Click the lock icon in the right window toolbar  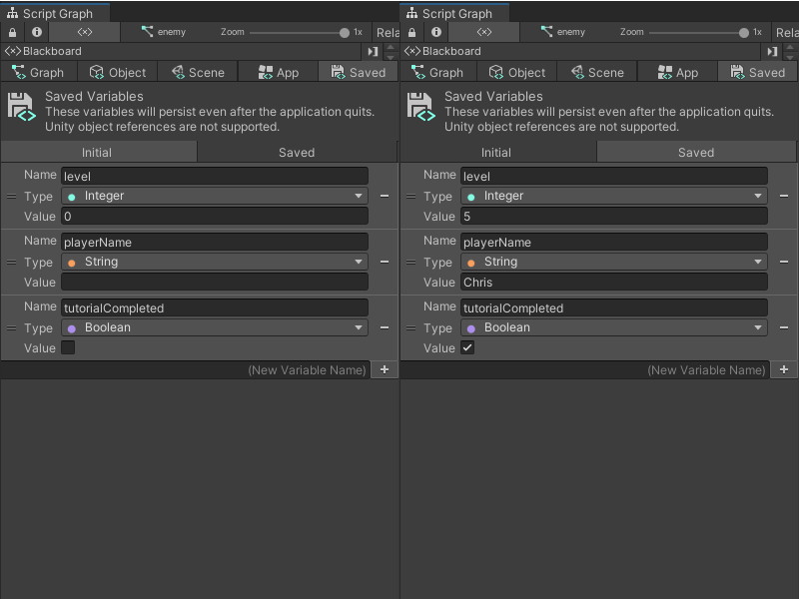(x=409, y=31)
